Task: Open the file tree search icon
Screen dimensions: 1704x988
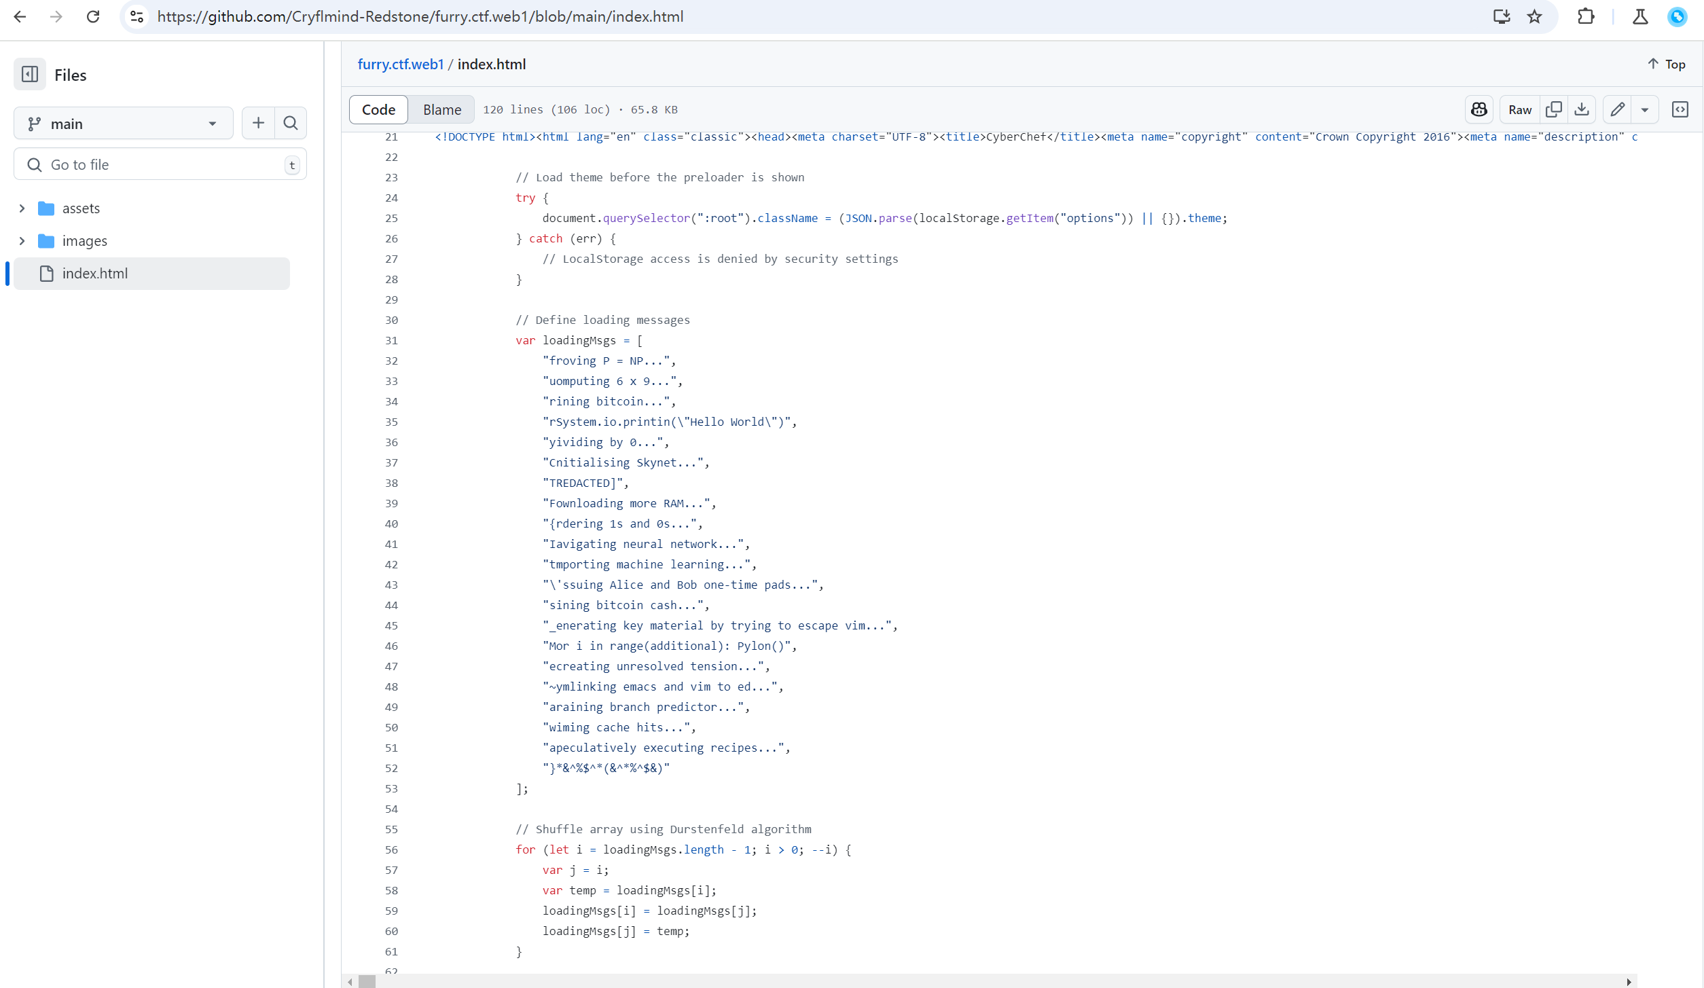Action: click(290, 123)
